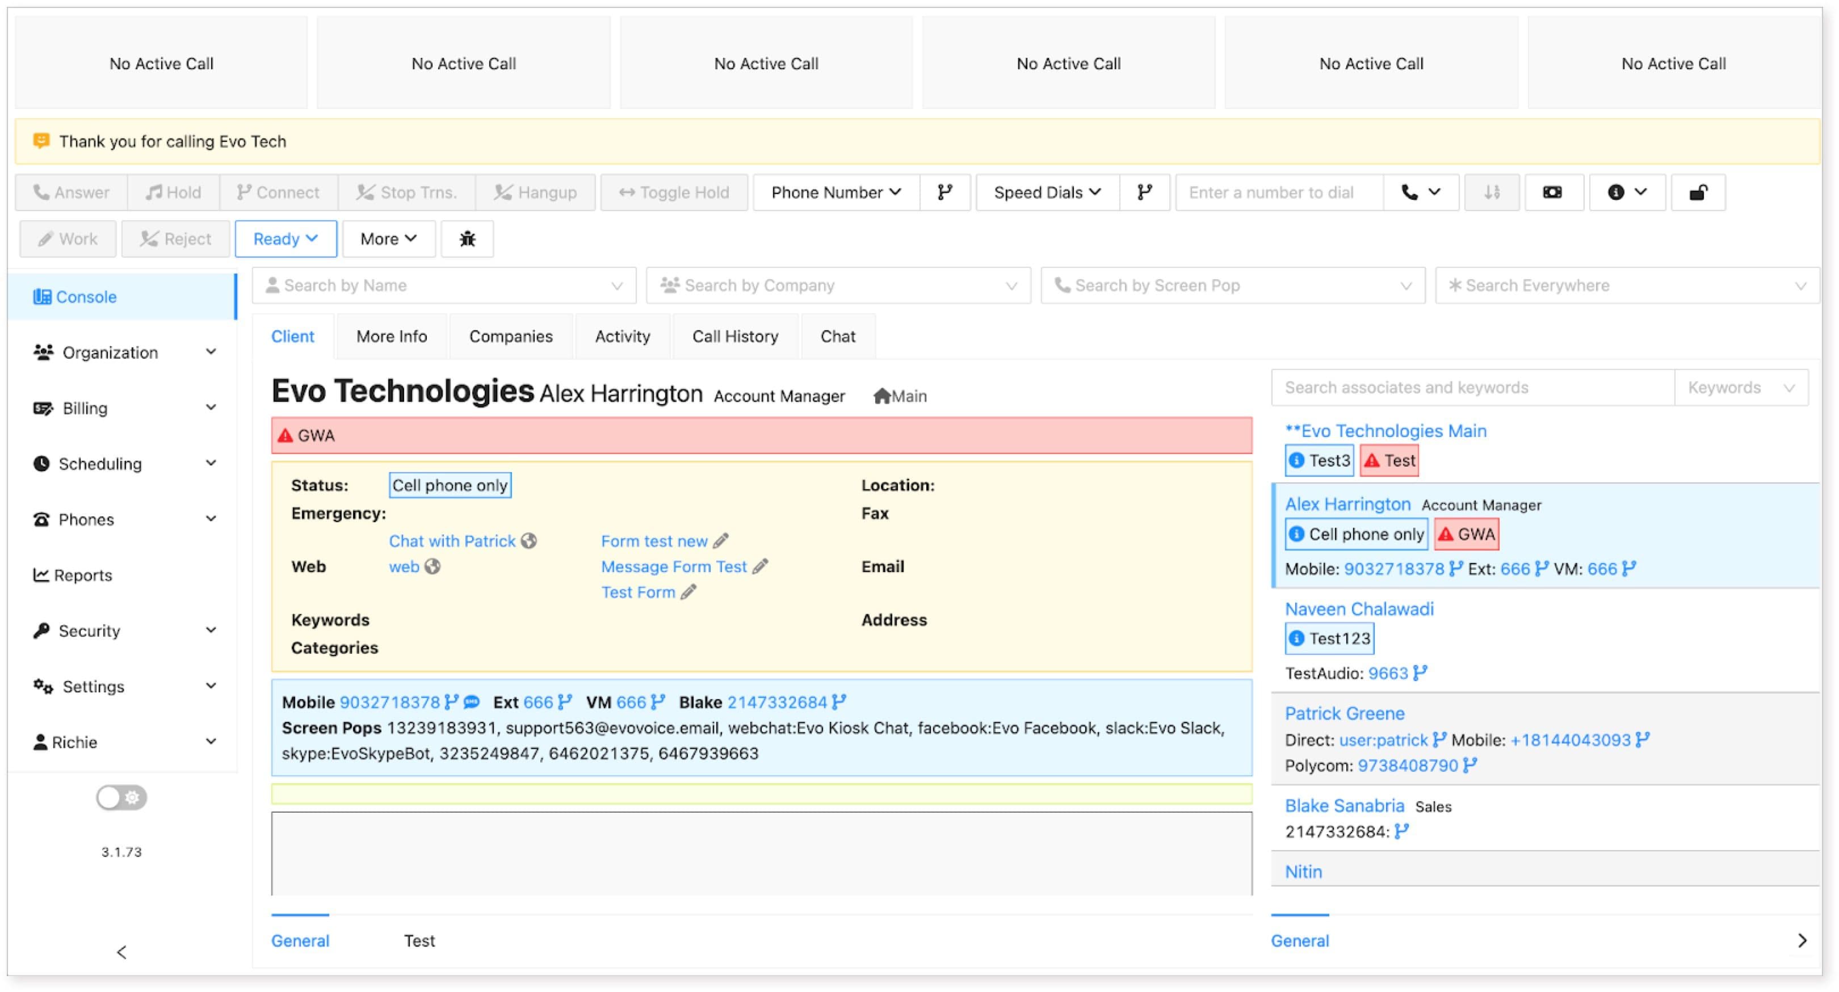Expand the Security sidebar menu
Image resolution: width=1839 pixels, height=992 pixels.
point(123,630)
